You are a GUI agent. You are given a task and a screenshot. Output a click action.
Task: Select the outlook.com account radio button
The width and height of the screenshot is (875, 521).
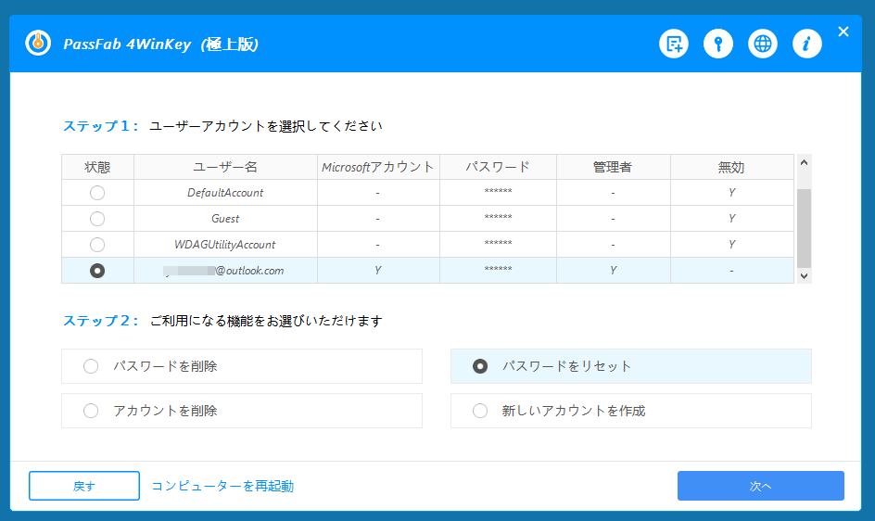tap(97, 271)
